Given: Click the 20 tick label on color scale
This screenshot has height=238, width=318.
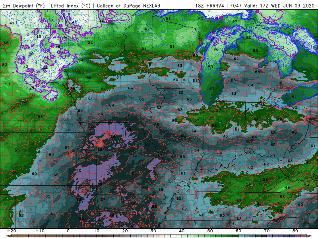Looking at the screenshot, I should (x=125, y=231).
